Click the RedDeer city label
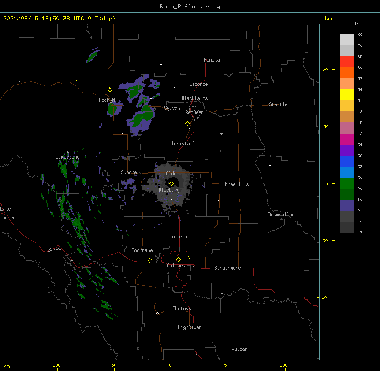Viewport: 380px width, 371px height. click(x=194, y=112)
